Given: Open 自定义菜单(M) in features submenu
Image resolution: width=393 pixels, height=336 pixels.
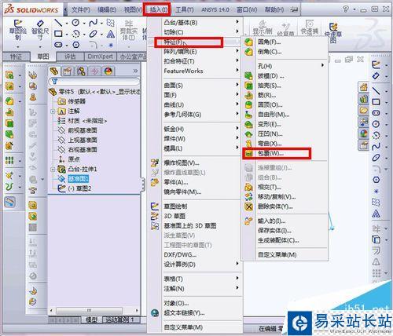Looking at the screenshot, I should 277,254.
